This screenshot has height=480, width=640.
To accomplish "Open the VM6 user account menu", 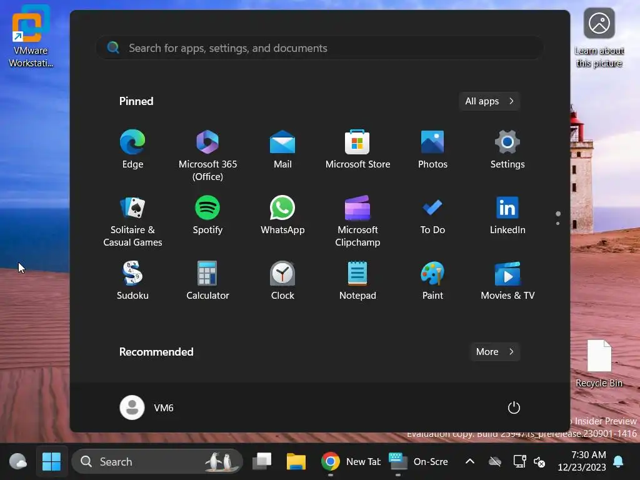I will tap(147, 407).
